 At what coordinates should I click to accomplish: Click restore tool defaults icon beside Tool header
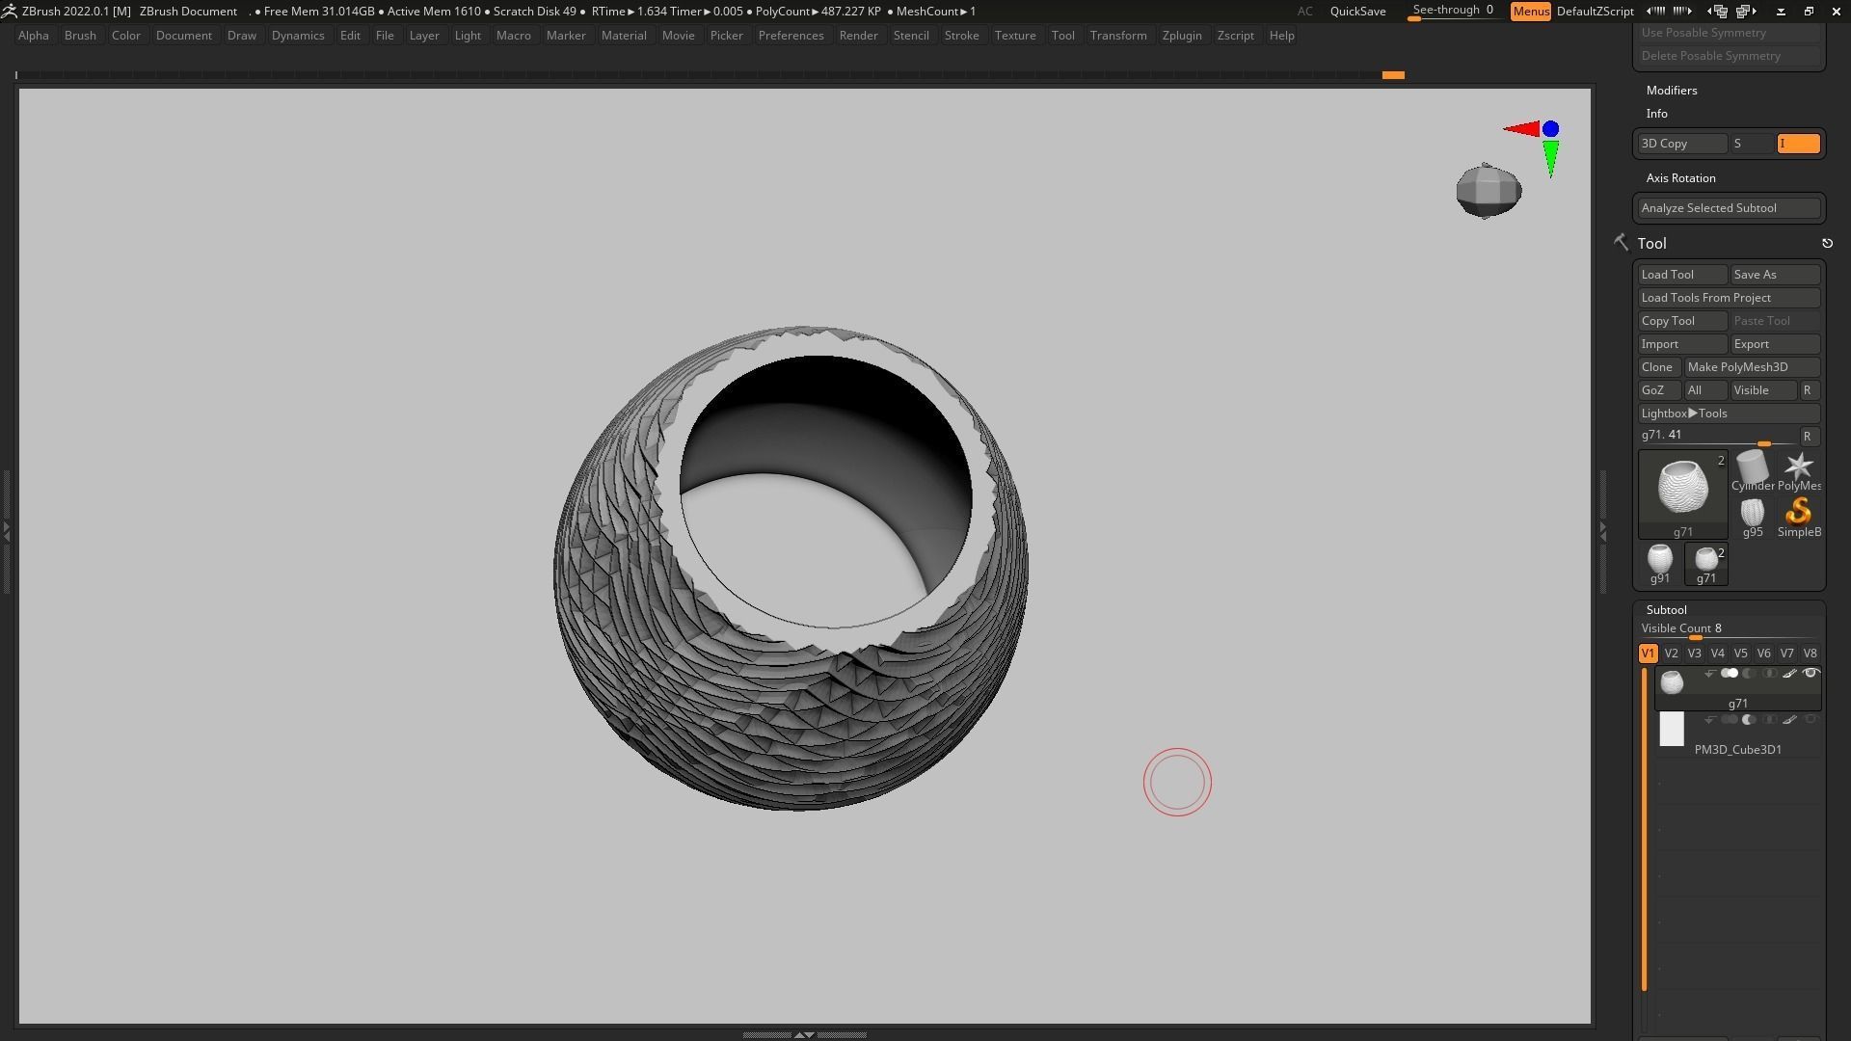pos(1827,244)
